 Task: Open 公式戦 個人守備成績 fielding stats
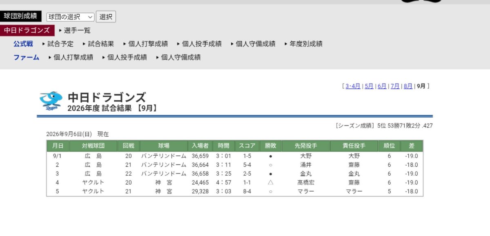[x=256, y=44]
